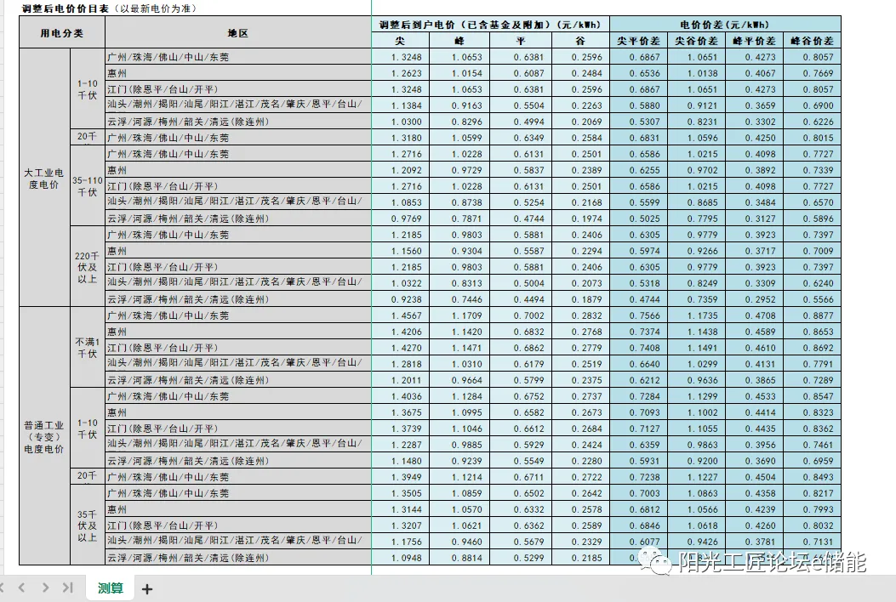
Task: Select the cell with value 1.0853
Action: [400, 202]
